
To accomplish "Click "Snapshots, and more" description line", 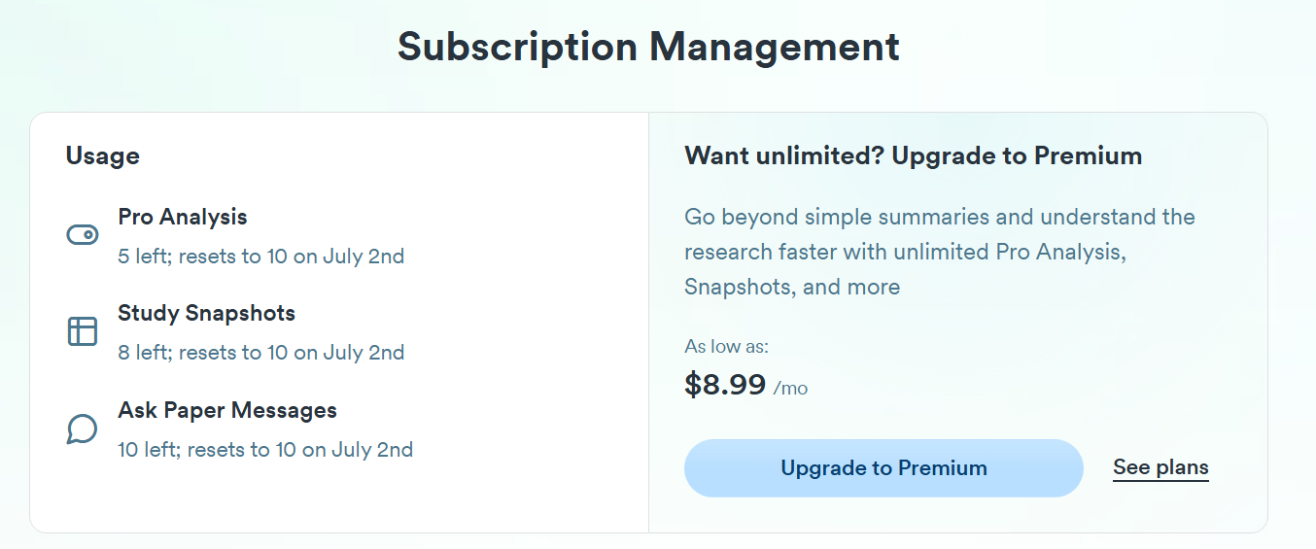I will (x=792, y=287).
